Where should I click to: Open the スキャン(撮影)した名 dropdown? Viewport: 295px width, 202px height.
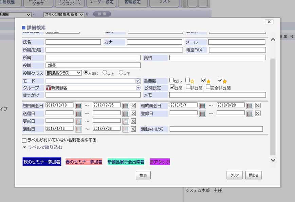(x=63, y=15)
